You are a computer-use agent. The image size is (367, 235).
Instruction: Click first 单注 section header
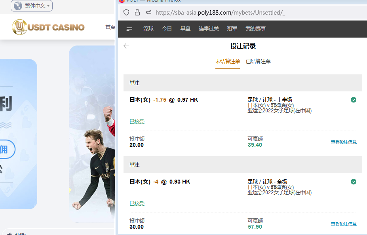(243, 83)
